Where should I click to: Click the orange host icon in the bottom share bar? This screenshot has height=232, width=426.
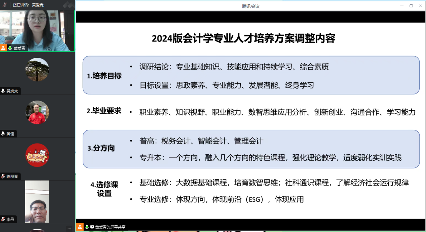(x=80, y=227)
